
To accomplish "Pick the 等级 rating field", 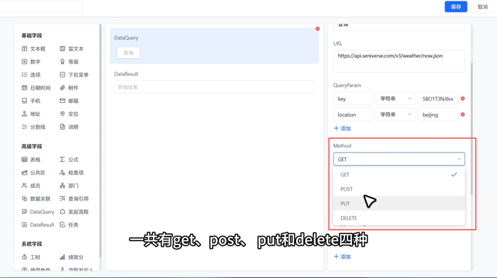I will (69, 62).
